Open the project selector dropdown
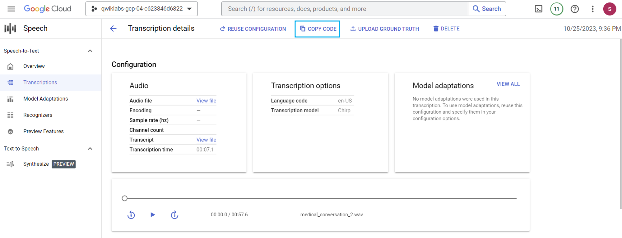The height and width of the screenshot is (238, 622). 142,9
